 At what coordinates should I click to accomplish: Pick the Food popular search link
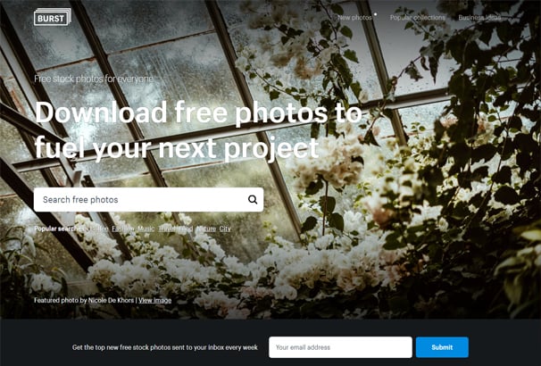click(186, 229)
